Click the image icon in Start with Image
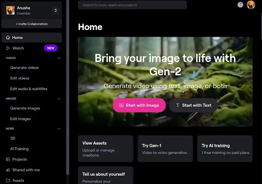262x184 pixels. tap(122, 105)
